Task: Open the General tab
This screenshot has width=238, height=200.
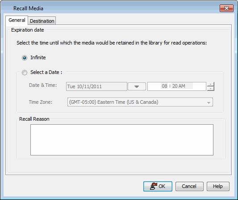Action: [x=17, y=20]
